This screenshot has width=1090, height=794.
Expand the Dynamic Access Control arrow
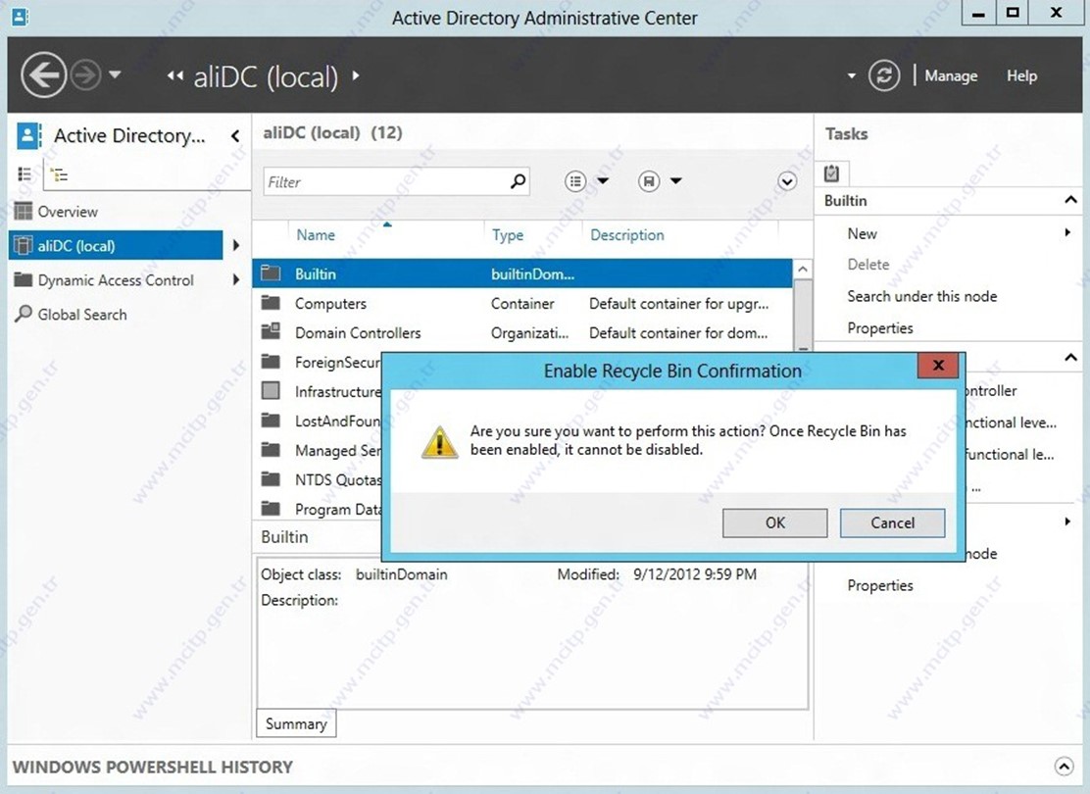click(236, 279)
